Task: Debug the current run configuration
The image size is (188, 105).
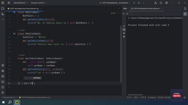Action: pos(139,3)
